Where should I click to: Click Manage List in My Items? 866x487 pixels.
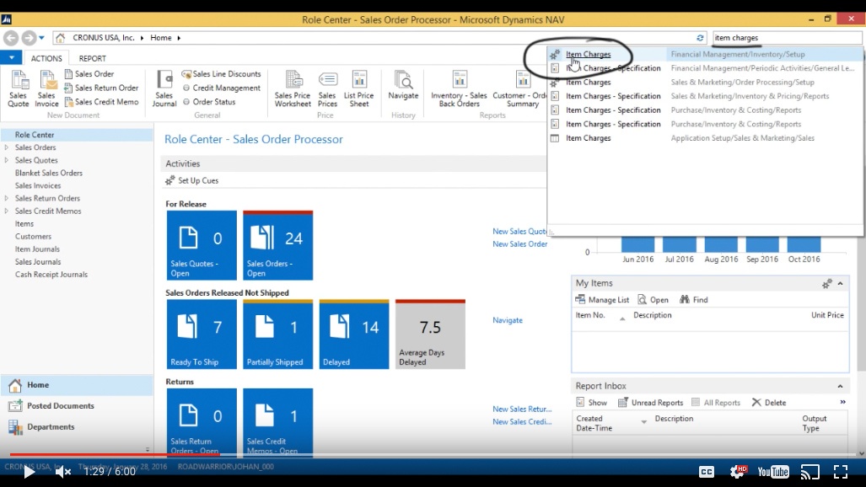click(602, 299)
